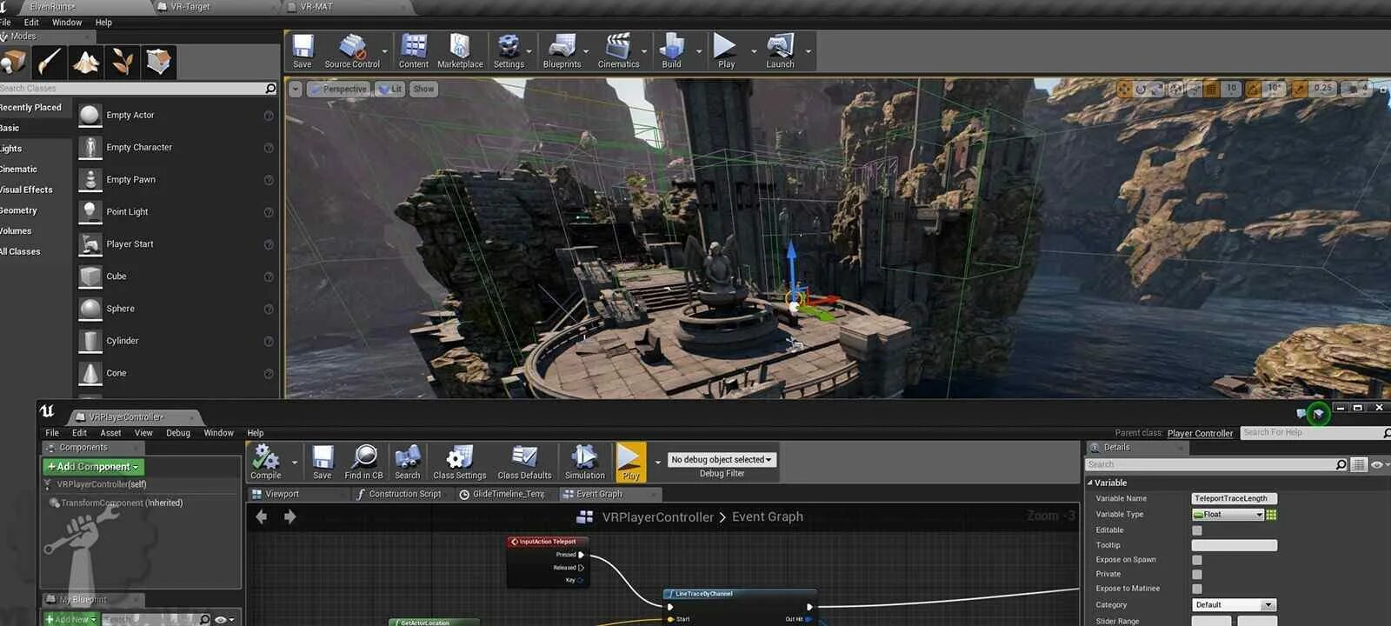Click the Add Component button

point(93,467)
